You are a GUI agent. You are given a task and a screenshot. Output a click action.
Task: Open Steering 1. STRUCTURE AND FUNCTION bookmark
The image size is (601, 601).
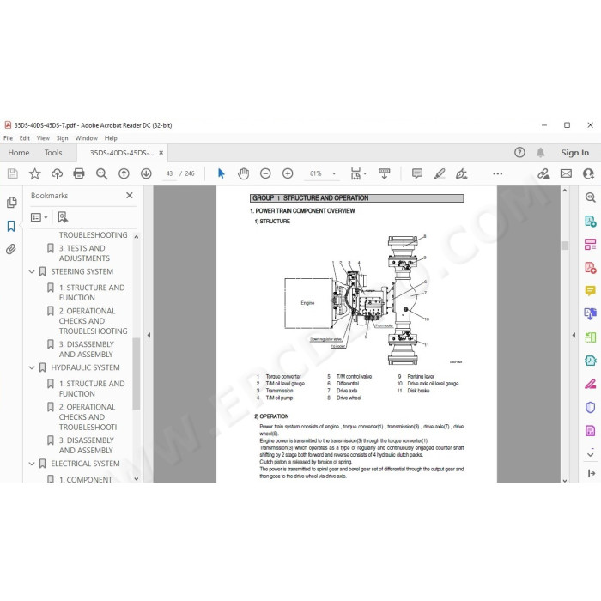pos(92,293)
